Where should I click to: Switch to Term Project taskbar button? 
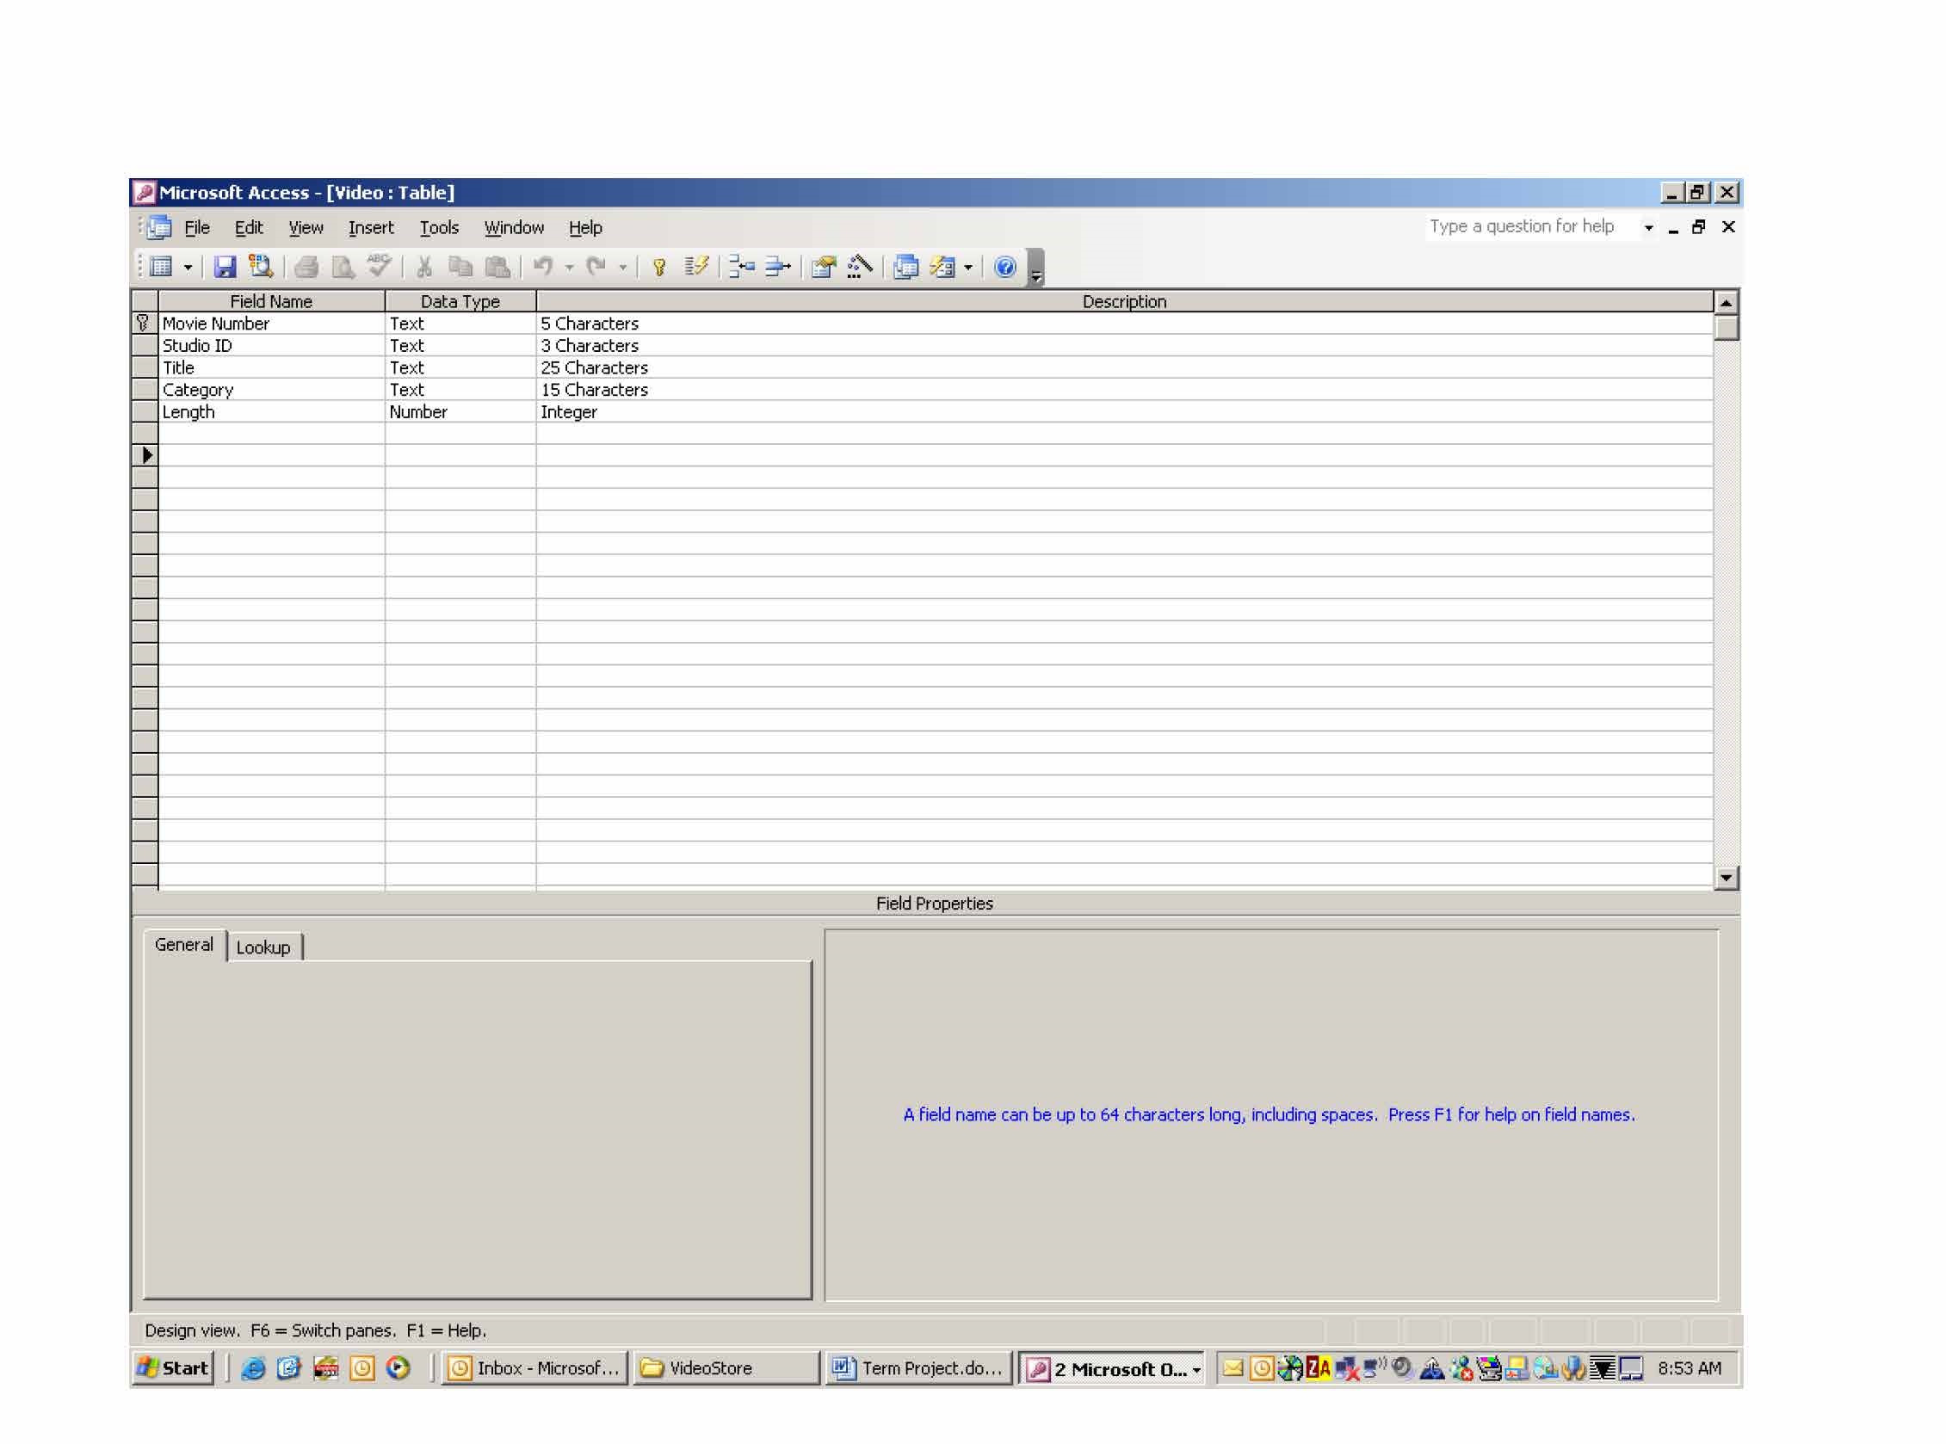click(918, 1368)
